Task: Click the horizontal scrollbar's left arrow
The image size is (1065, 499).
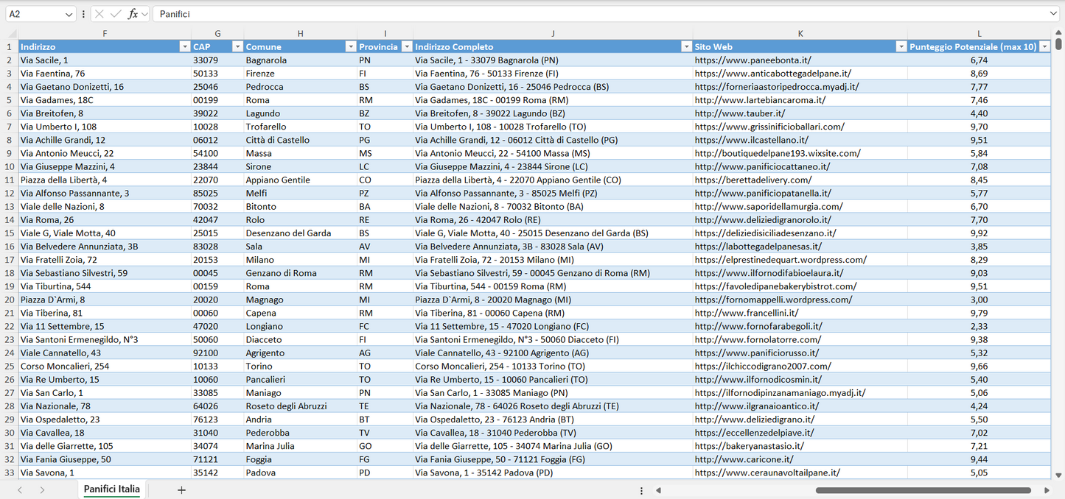Action: (658, 489)
